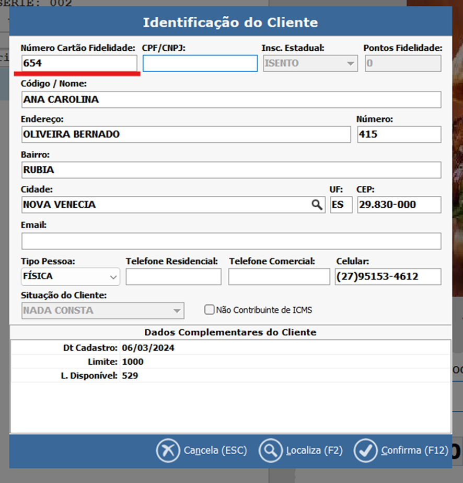Focus the empty Email field
463x483 pixels.
231,241
